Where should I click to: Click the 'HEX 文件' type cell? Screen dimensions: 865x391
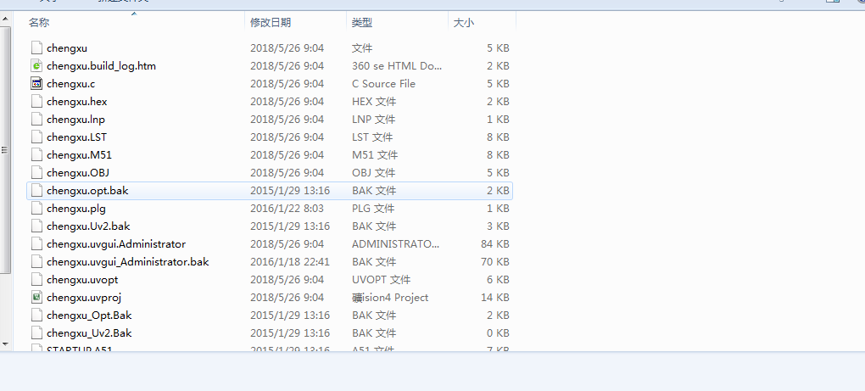374,102
